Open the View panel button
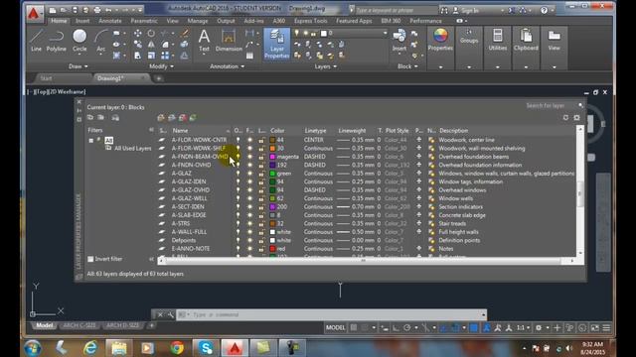This screenshot has height=357, width=636. (555, 40)
